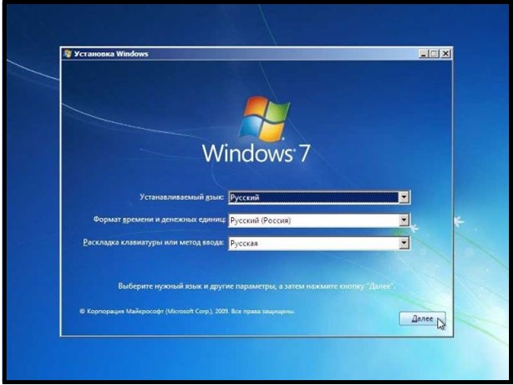
Task: Open the Раскладка клавиатуры dropdown arrow
Action: [404, 243]
